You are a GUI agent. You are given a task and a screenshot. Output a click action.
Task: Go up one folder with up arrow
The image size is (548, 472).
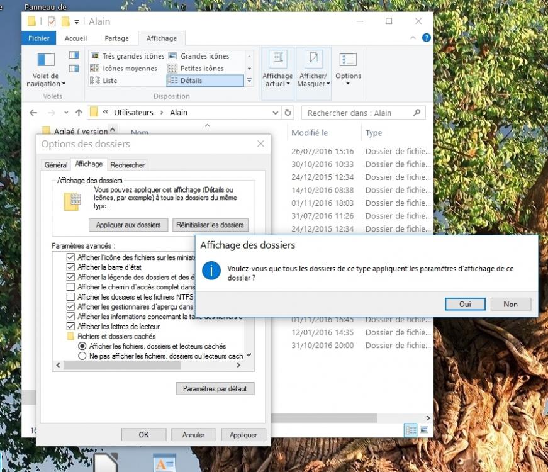[x=79, y=113]
